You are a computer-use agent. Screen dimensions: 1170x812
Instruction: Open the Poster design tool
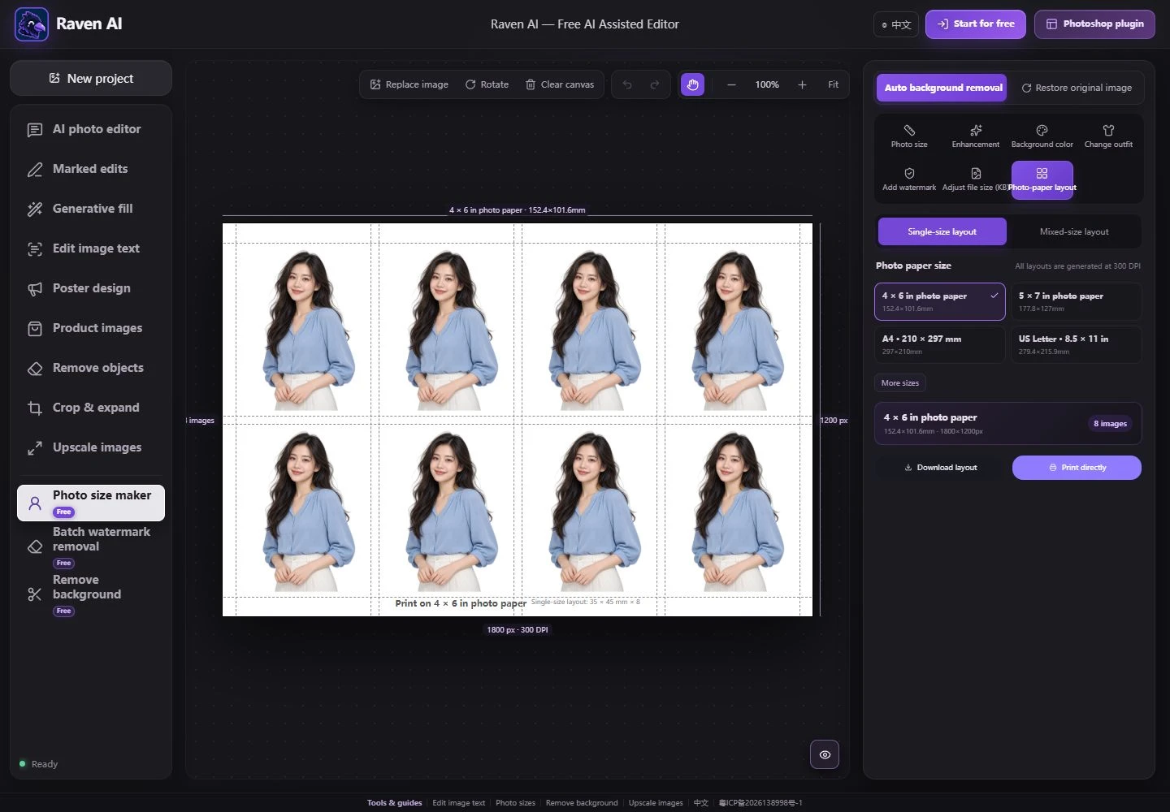[91, 288]
